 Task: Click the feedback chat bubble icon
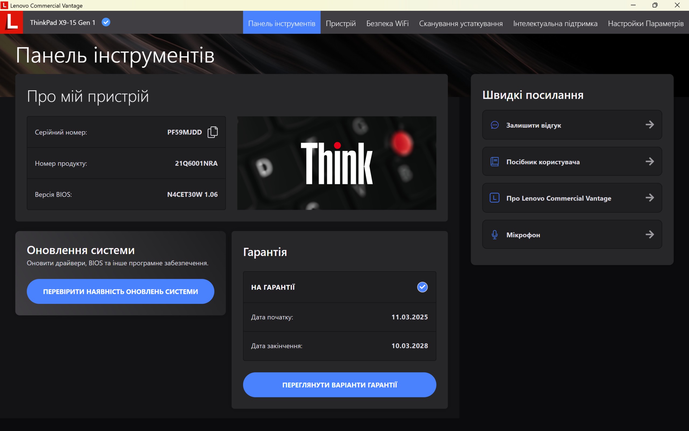point(494,125)
